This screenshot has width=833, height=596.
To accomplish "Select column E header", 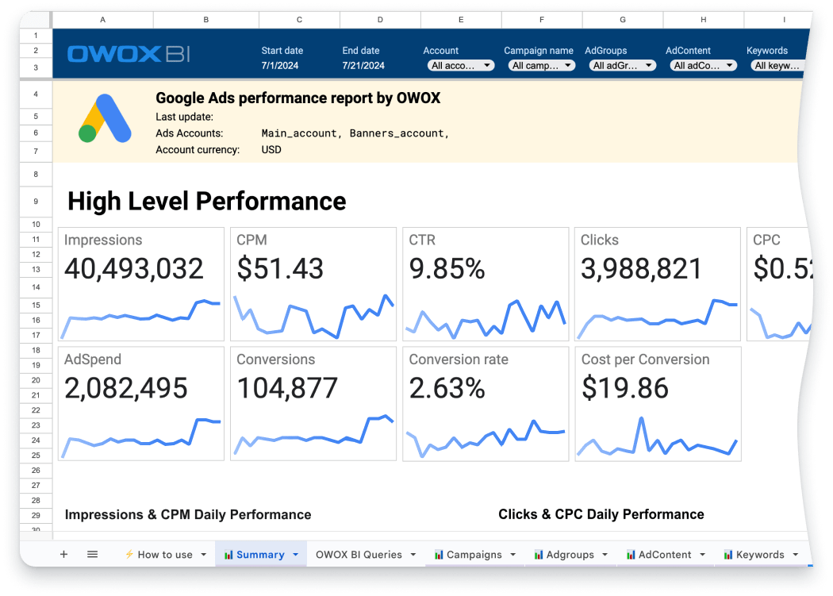I will click(x=461, y=20).
